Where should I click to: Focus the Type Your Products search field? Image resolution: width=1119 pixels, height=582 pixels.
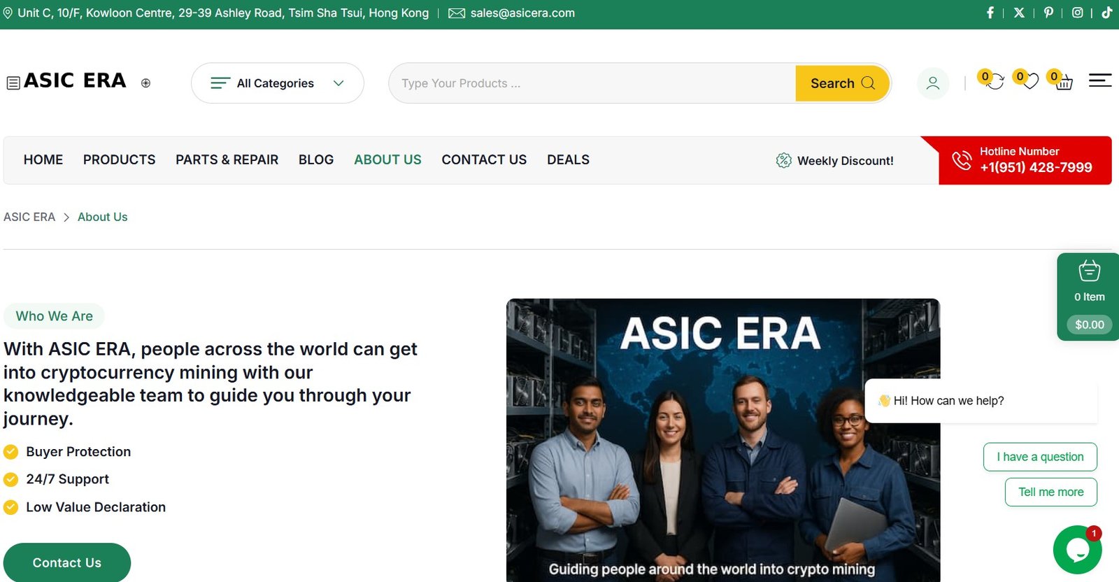pos(592,83)
